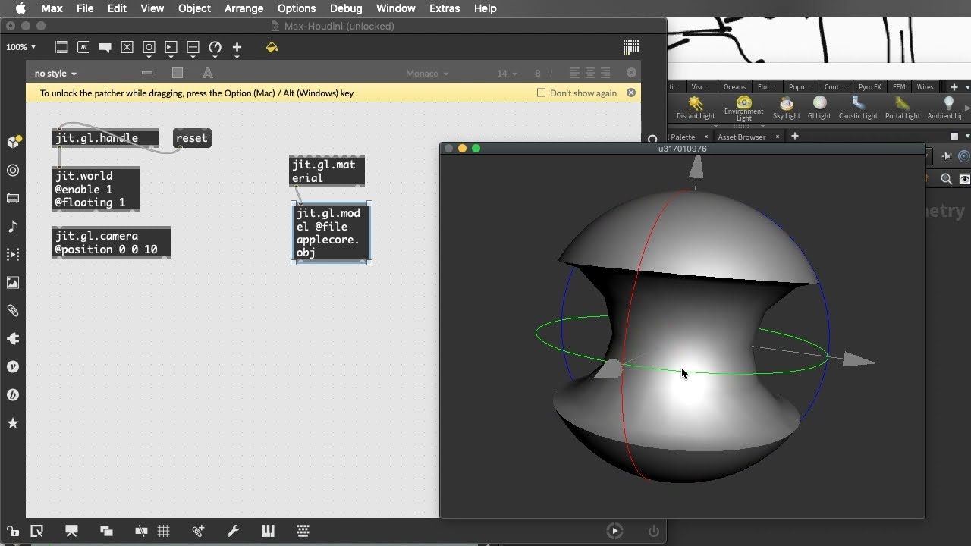This screenshot has width=971, height=546.
Task: Toggle italic text formatting
Action: [x=551, y=74]
